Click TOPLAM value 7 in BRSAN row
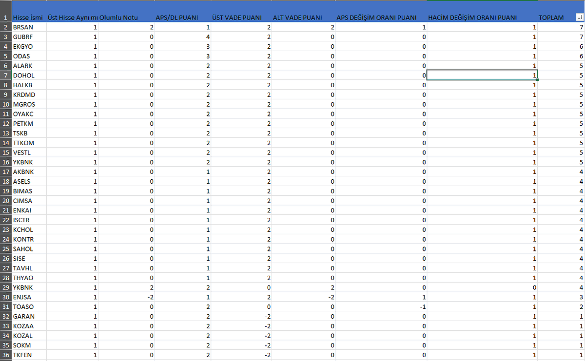The image size is (585, 361). coord(561,27)
